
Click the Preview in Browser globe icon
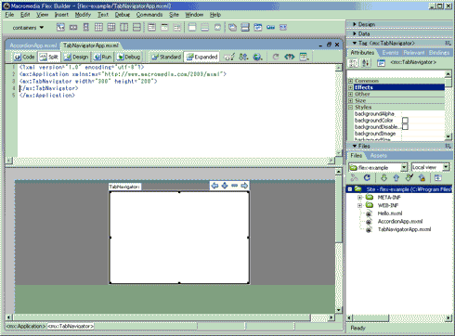[257, 57]
